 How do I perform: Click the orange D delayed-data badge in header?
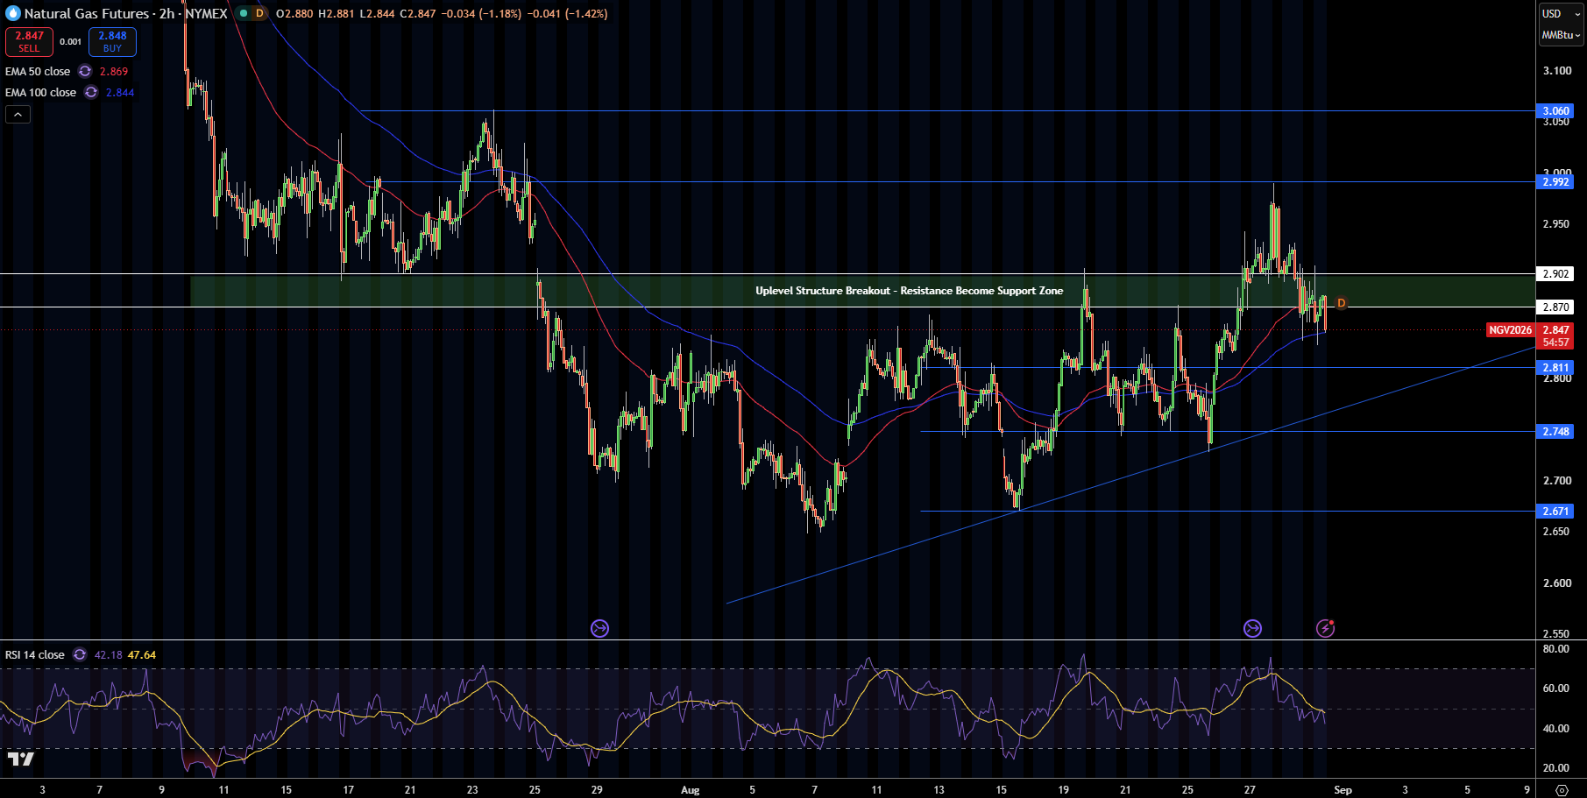(x=259, y=13)
